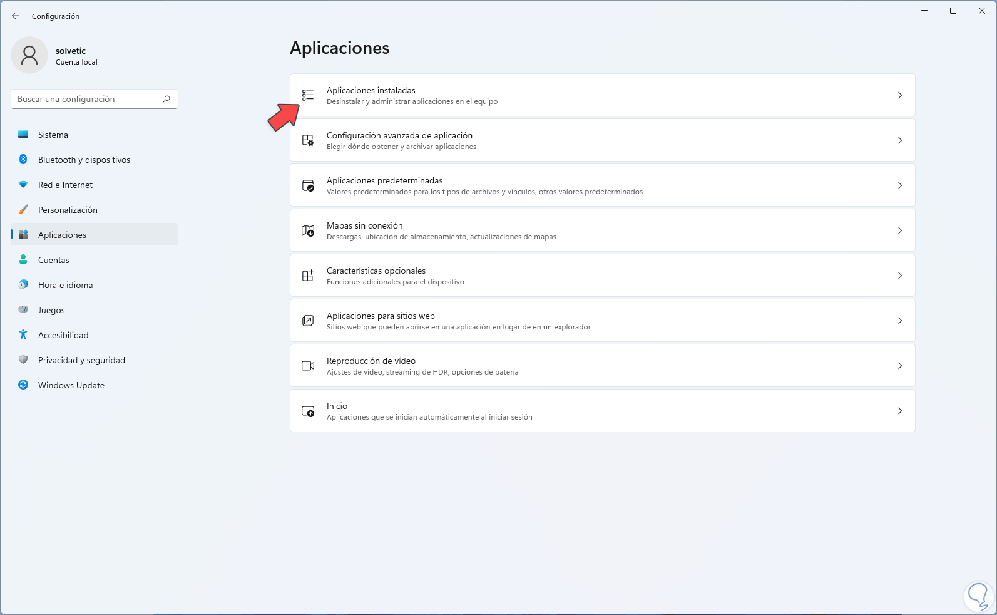
Task: Click the Windows Update sidebar icon
Action: click(x=23, y=385)
